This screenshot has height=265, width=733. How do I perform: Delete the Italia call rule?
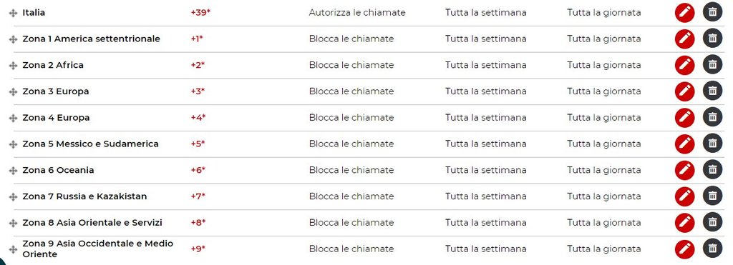coord(712,13)
